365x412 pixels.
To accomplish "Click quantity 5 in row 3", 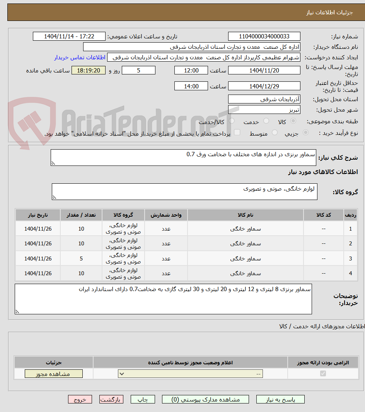I will (81, 259).
